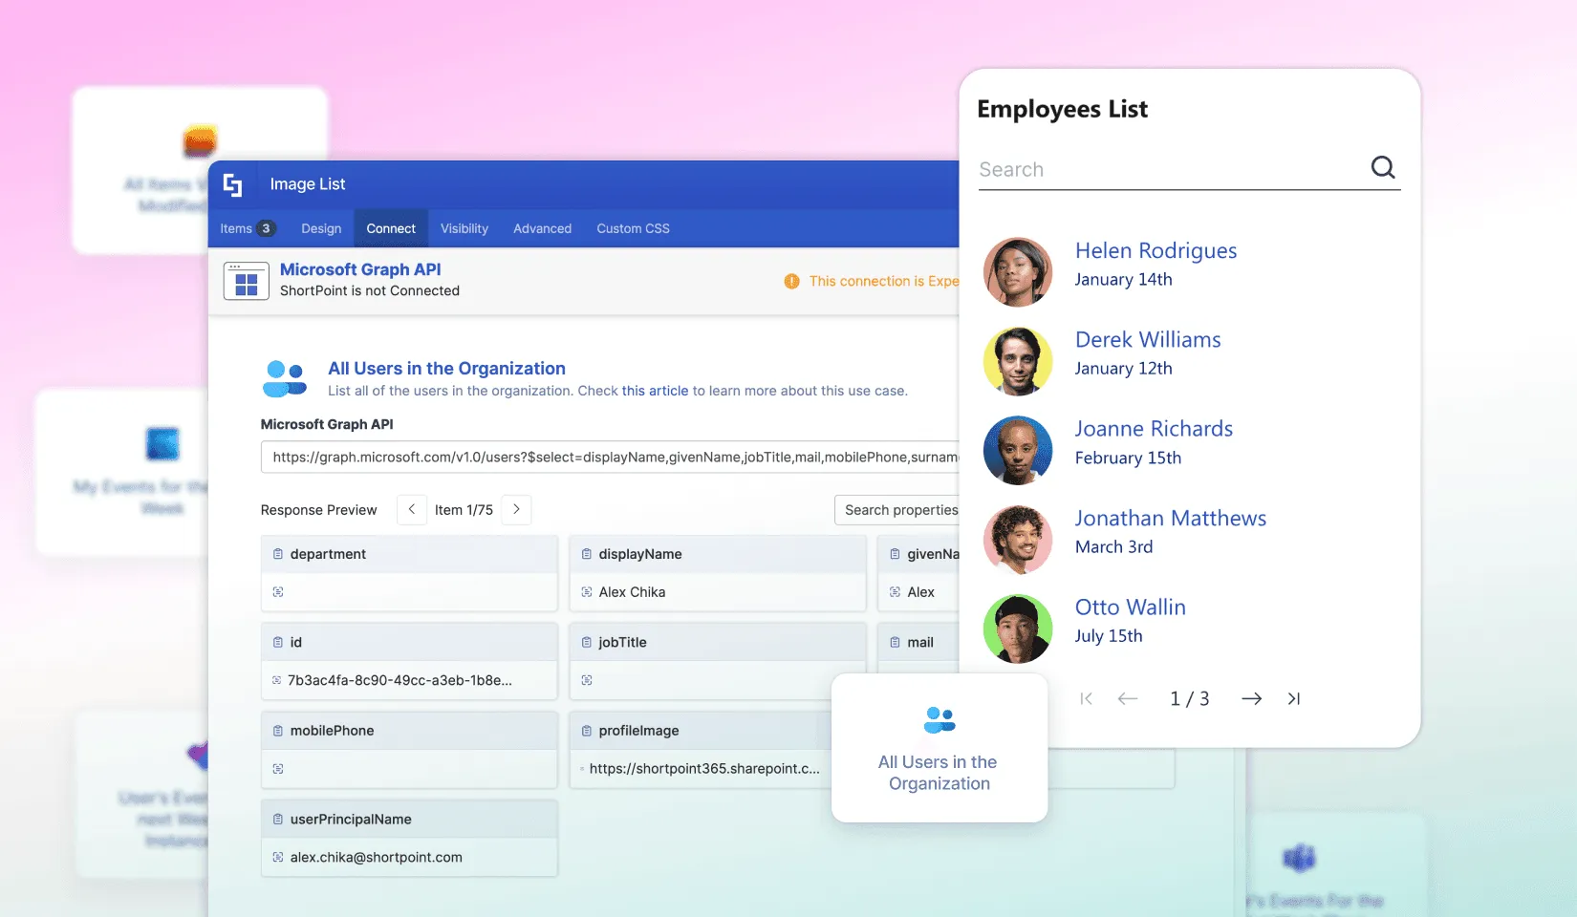Click the department property icon

pos(278,554)
